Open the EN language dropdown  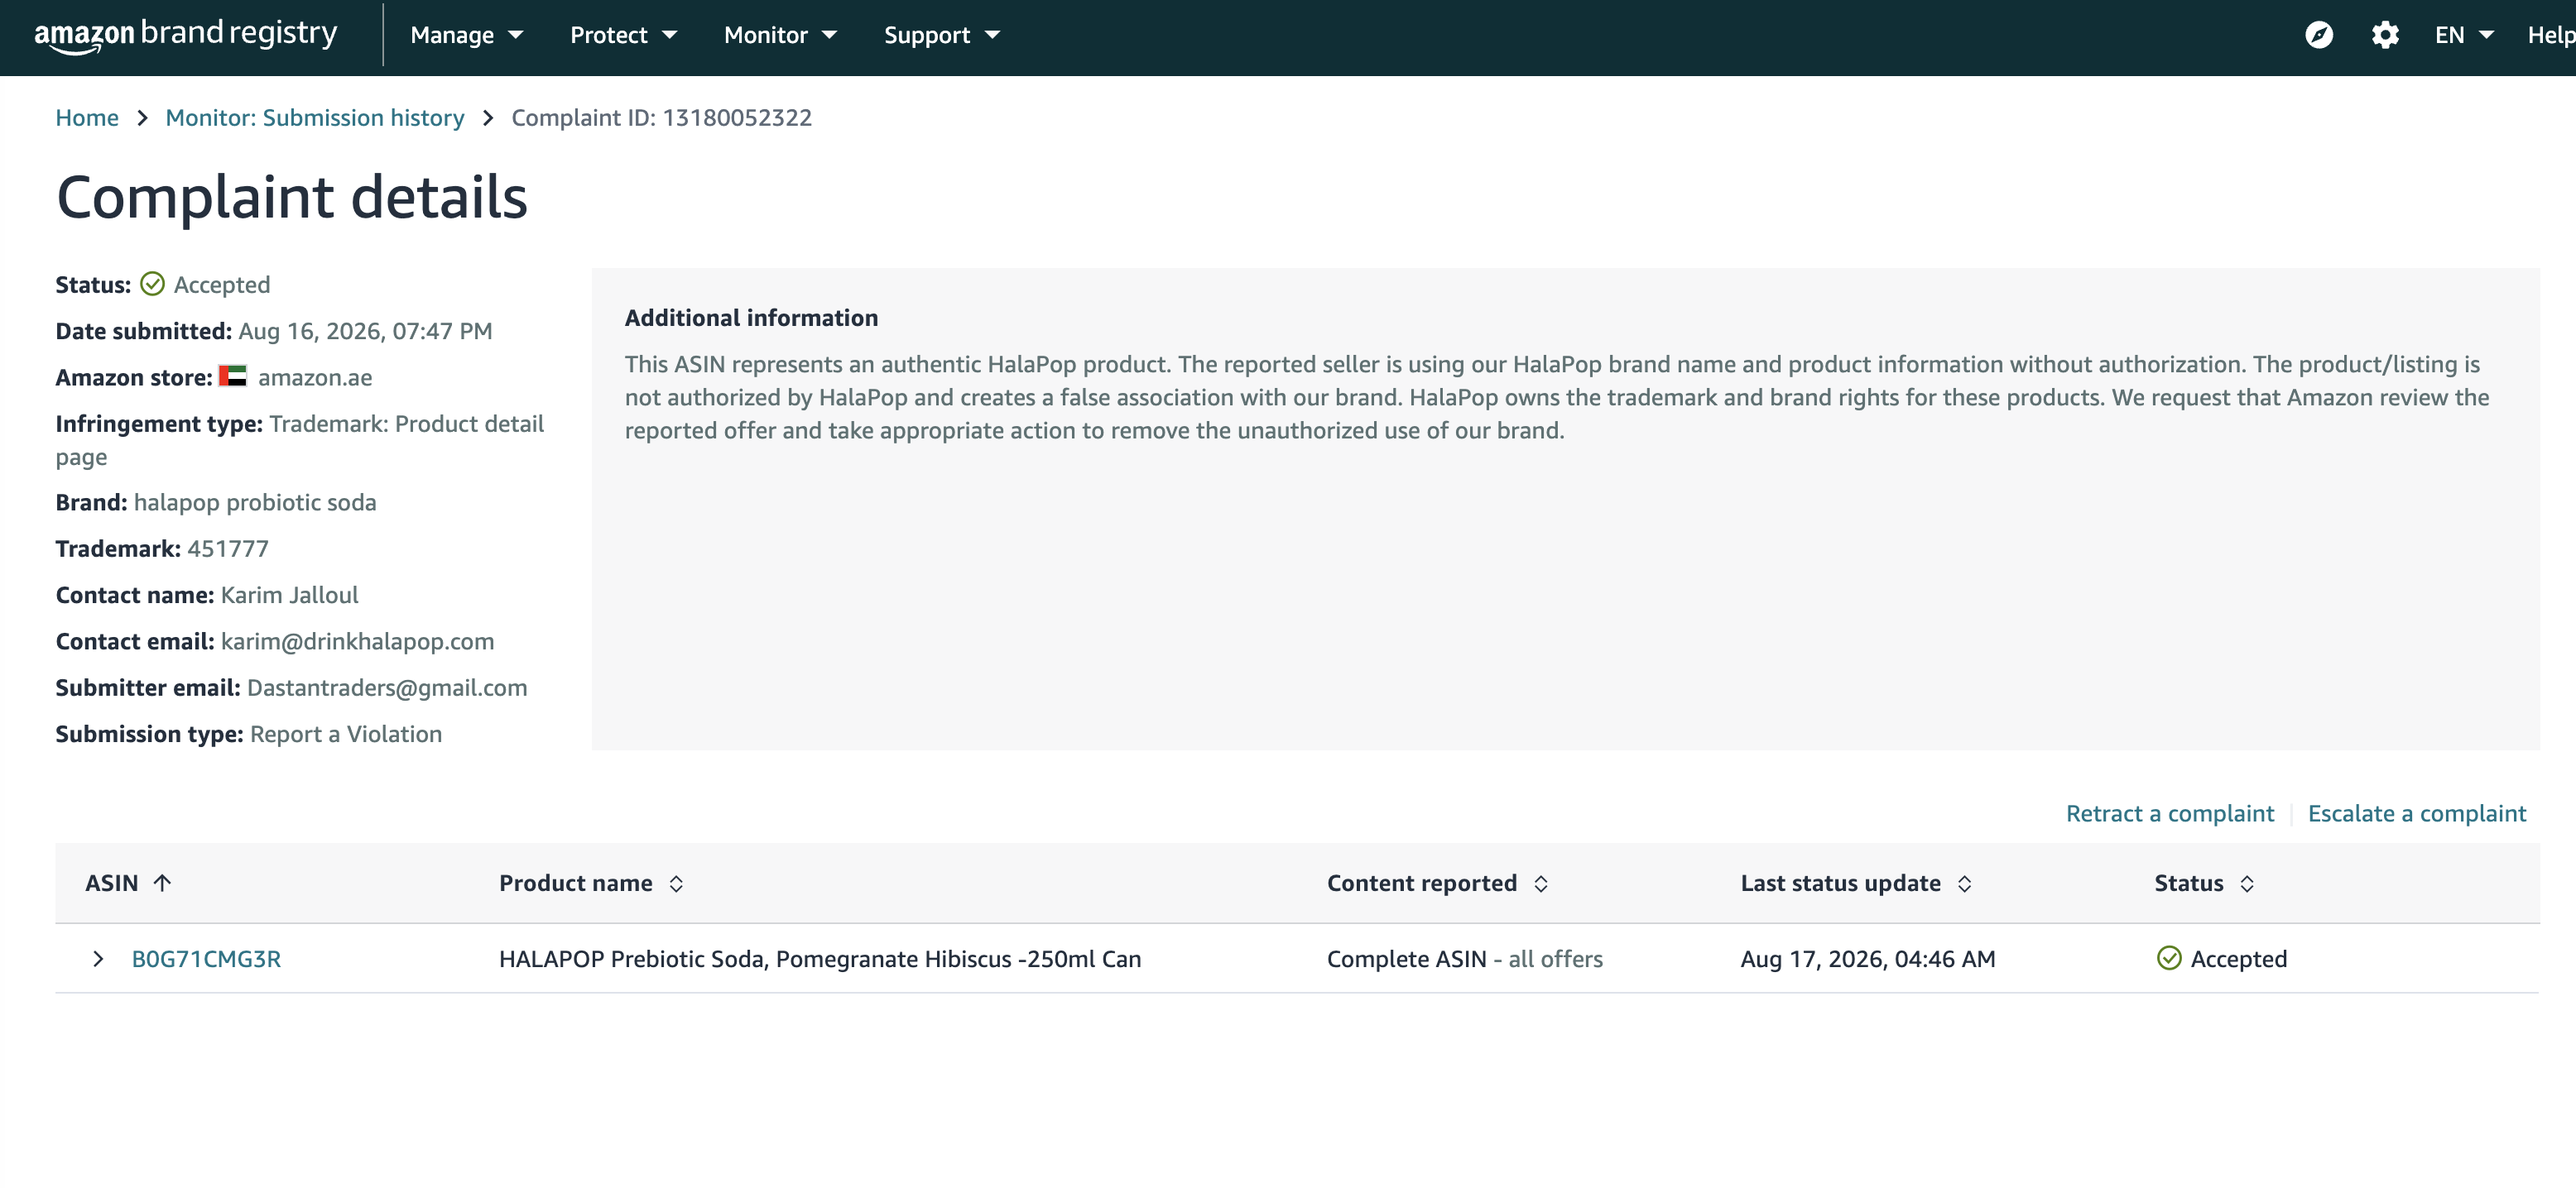pos(2464,35)
